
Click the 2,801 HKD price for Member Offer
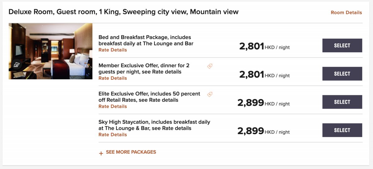(x=265, y=74)
